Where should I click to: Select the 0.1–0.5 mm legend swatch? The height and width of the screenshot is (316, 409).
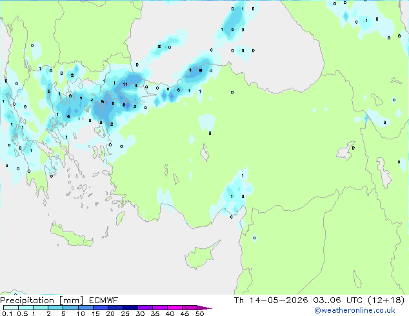coord(11,308)
